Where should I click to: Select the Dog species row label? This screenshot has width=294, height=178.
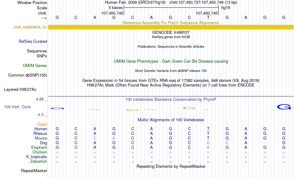click(x=43, y=143)
